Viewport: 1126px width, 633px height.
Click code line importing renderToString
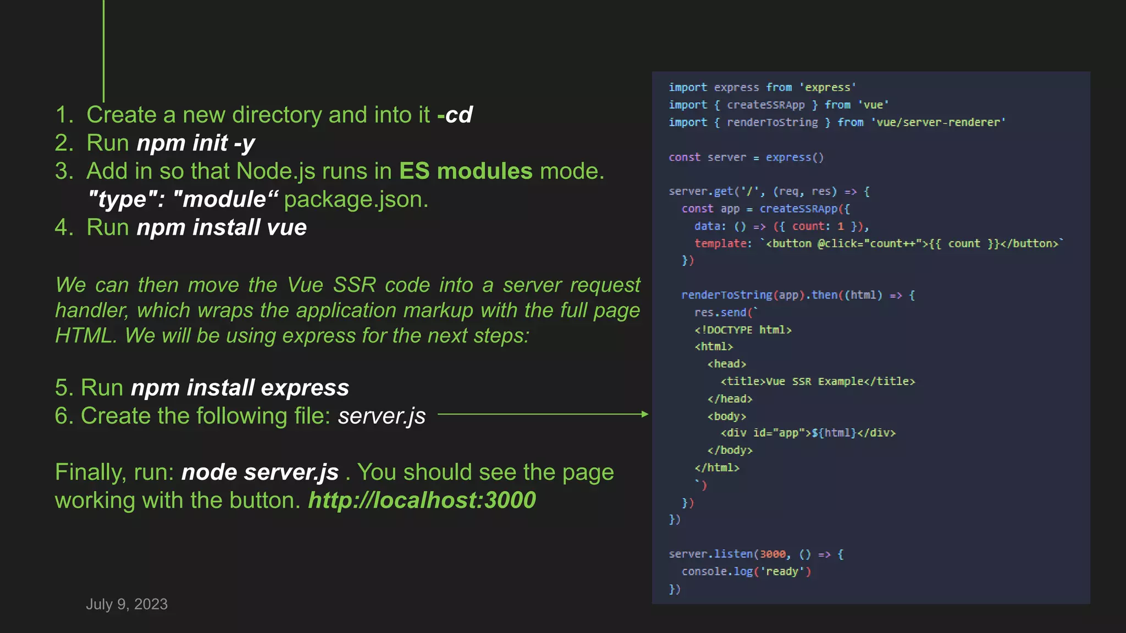click(x=837, y=123)
